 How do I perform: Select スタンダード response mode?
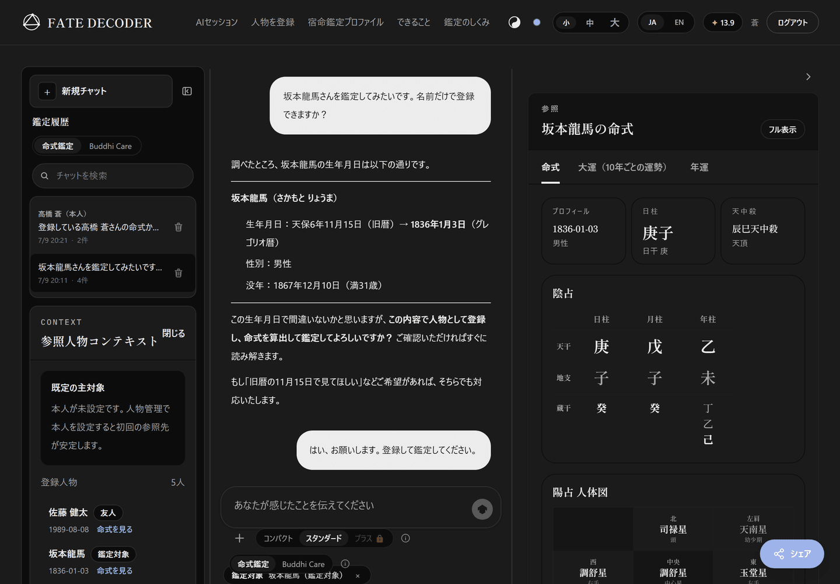point(324,538)
